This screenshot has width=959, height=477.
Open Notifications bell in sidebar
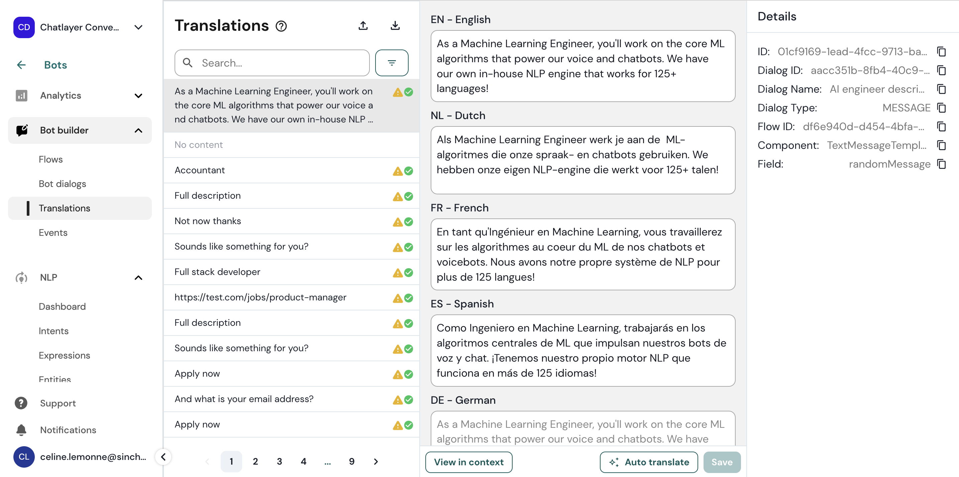tap(22, 430)
